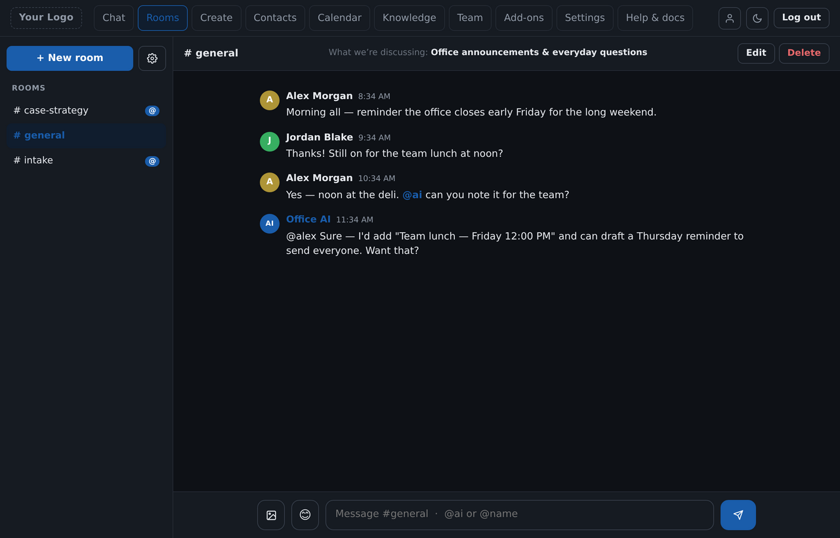Select the general room in sidebar
Image resolution: width=840 pixels, height=538 pixels.
coord(86,136)
